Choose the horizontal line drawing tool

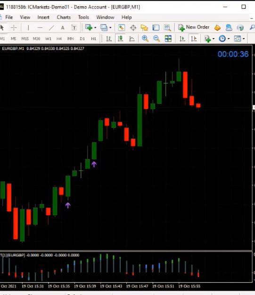click(x=40, y=28)
